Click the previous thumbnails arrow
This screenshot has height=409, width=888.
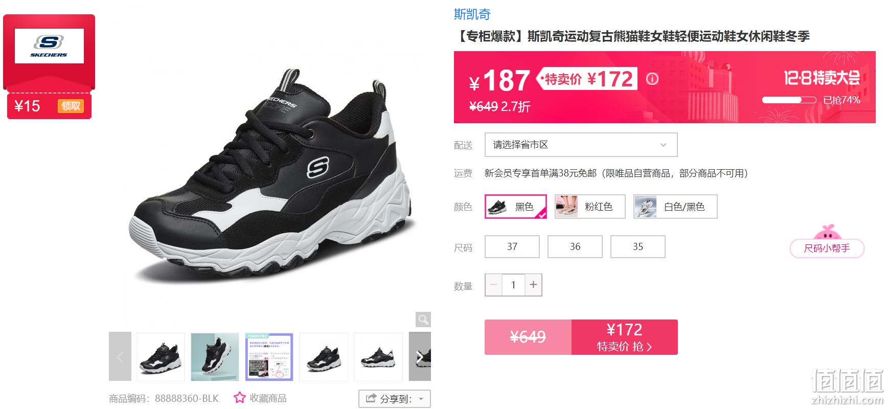tap(120, 356)
